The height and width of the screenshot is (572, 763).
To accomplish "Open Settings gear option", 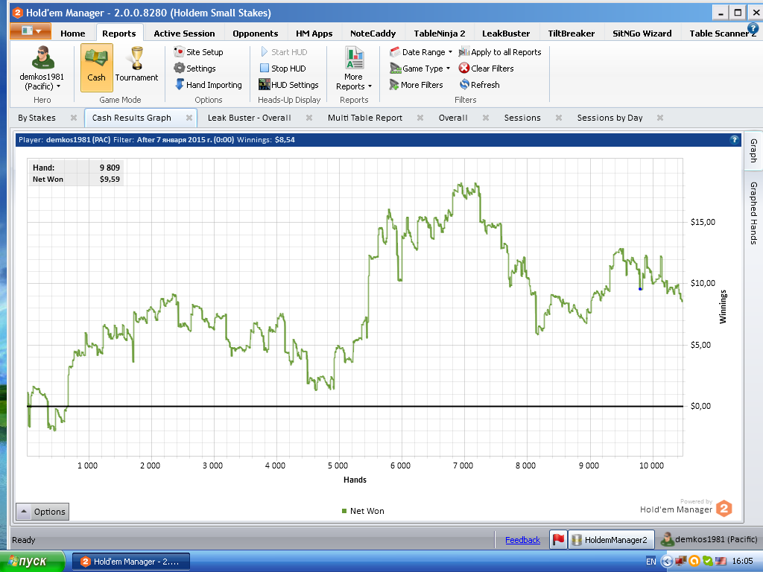I will (194, 69).
